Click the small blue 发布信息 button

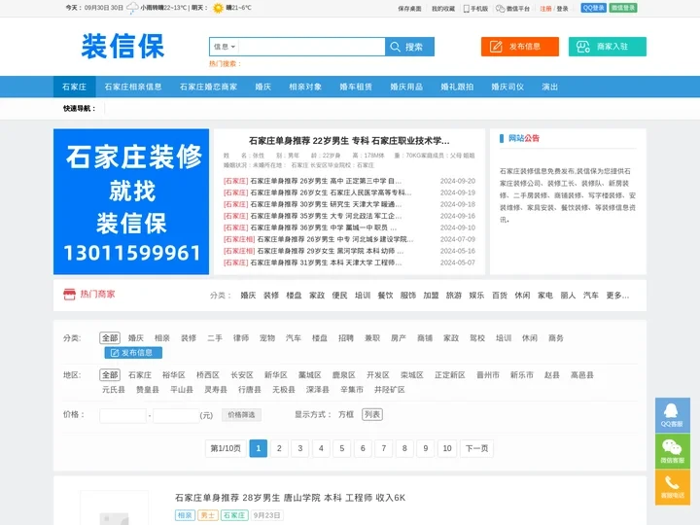pos(133,353)
